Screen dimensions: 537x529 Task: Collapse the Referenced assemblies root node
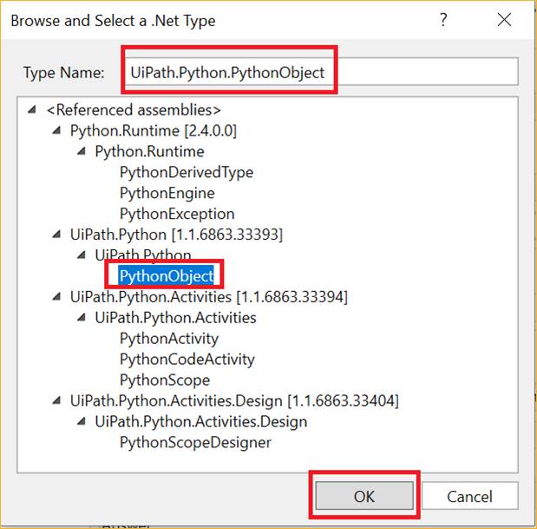click(x=32, y=109)
